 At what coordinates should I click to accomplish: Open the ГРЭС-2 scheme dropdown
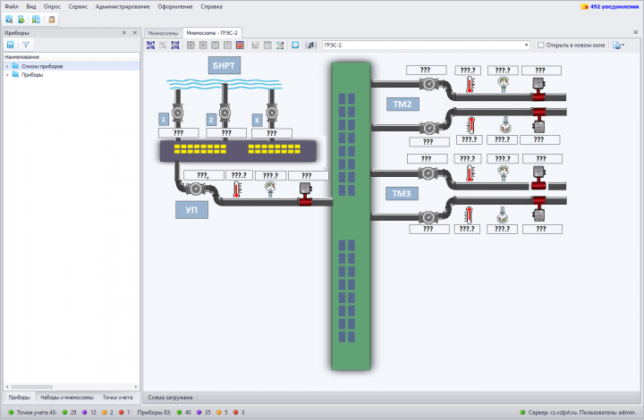tap(526, 45)
